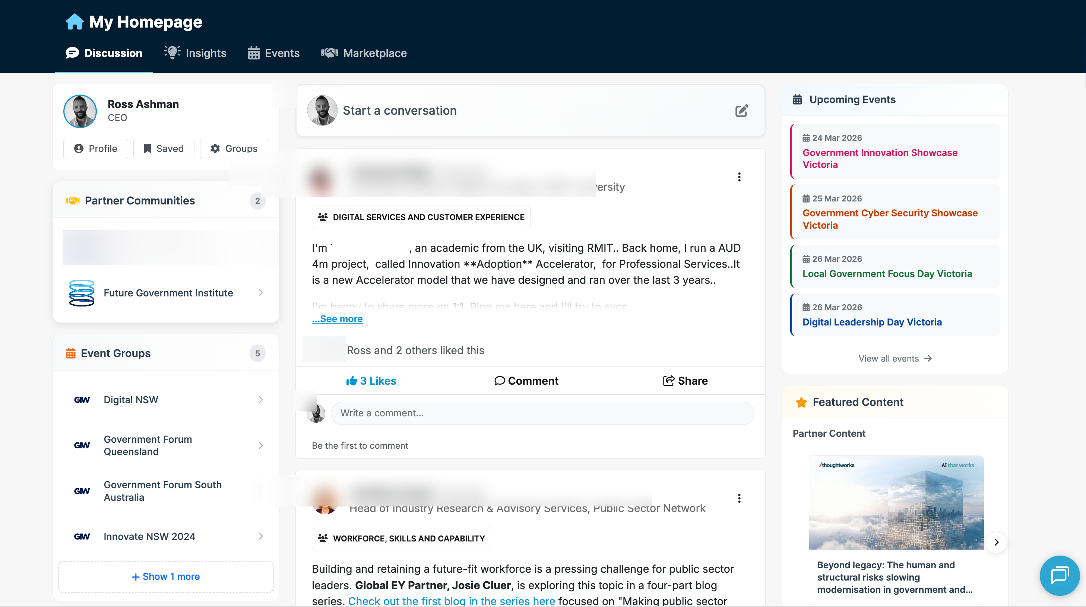
Task: Open Government Forum South Australia group
Action: point(166,491)
